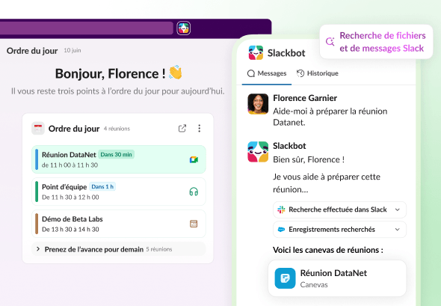Click the Dans 30 min badge
The height and width of the screenshot is (306, 441).
116,155
